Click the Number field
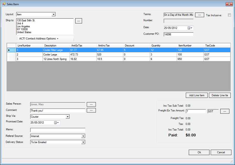This screenshot has height=165, width=235. pos(179,21)
